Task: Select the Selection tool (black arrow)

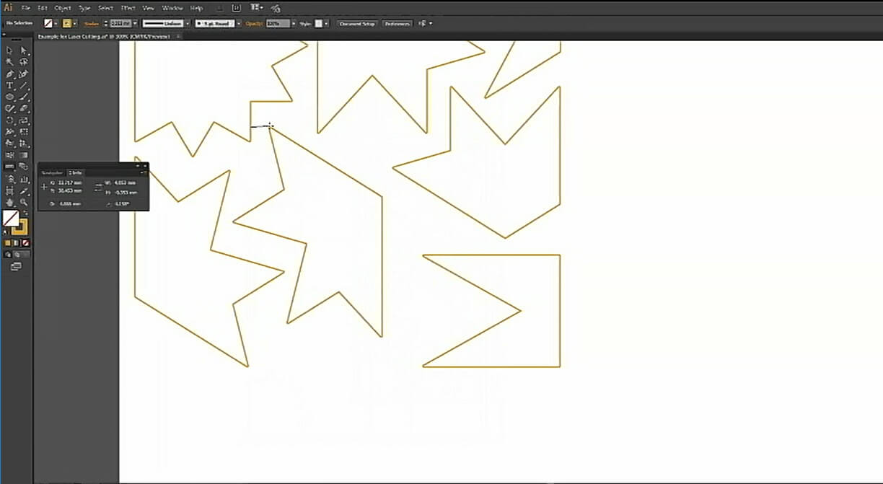Action: tap(10, 50)
